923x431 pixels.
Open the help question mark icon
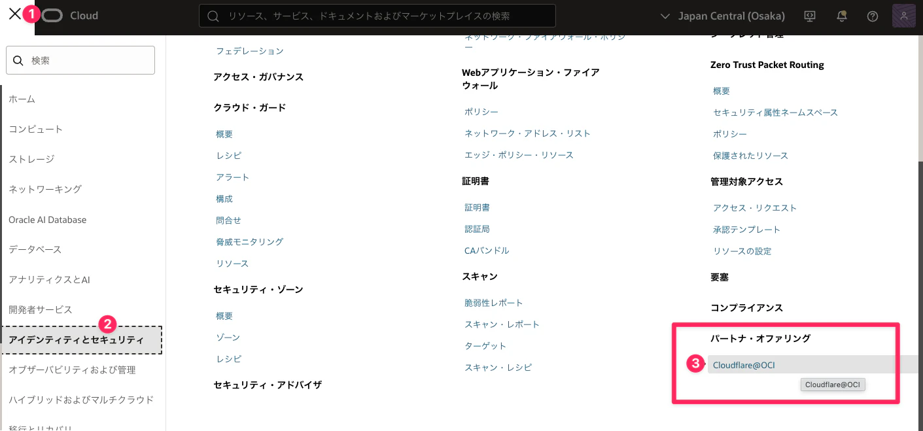click(x=872, y=16)
